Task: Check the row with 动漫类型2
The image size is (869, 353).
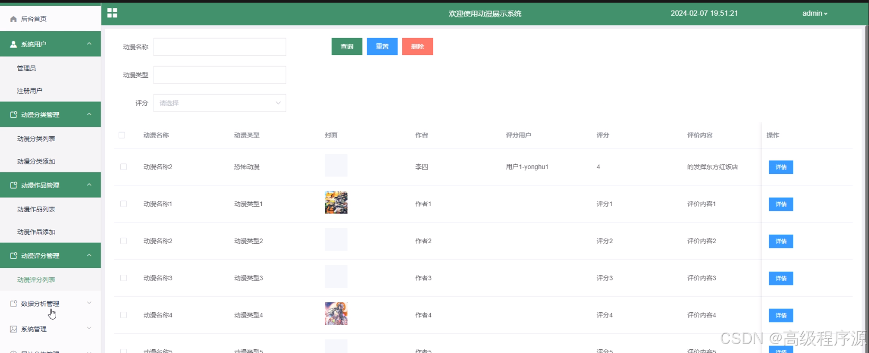Action: point(123,241)
